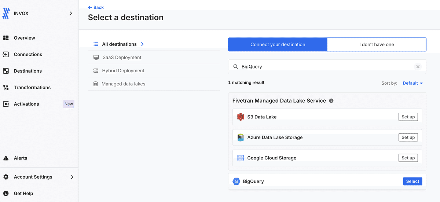
Task: Select the All destinations filter
Action: 119,44
